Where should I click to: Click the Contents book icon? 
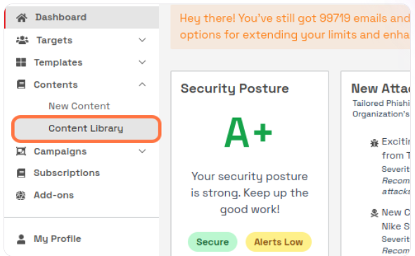21,84
